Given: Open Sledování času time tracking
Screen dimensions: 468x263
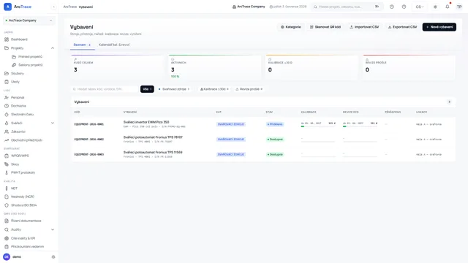Looking at the screenshot, I should coord(22,114).
